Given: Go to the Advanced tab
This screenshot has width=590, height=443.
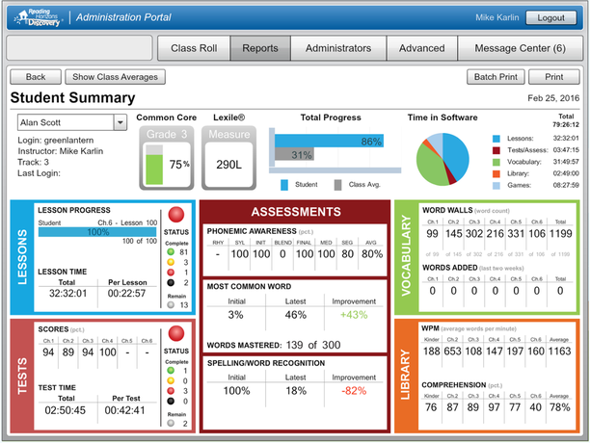Looking at the screenshot, I should pos(421,48).
